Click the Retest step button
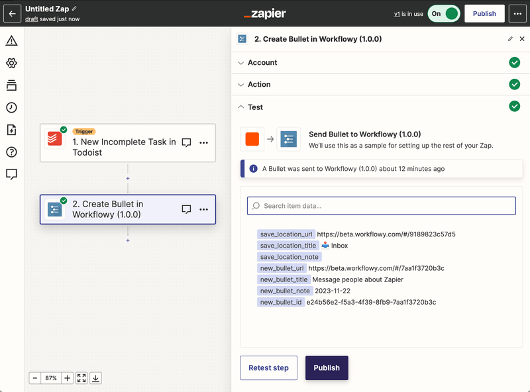The image size is (530, 392). coord(268,367)
